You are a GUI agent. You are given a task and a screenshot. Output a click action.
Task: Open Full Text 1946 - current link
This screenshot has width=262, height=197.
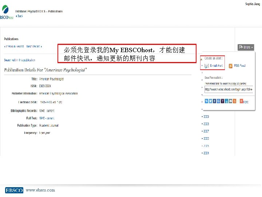[x=47, y=118]
